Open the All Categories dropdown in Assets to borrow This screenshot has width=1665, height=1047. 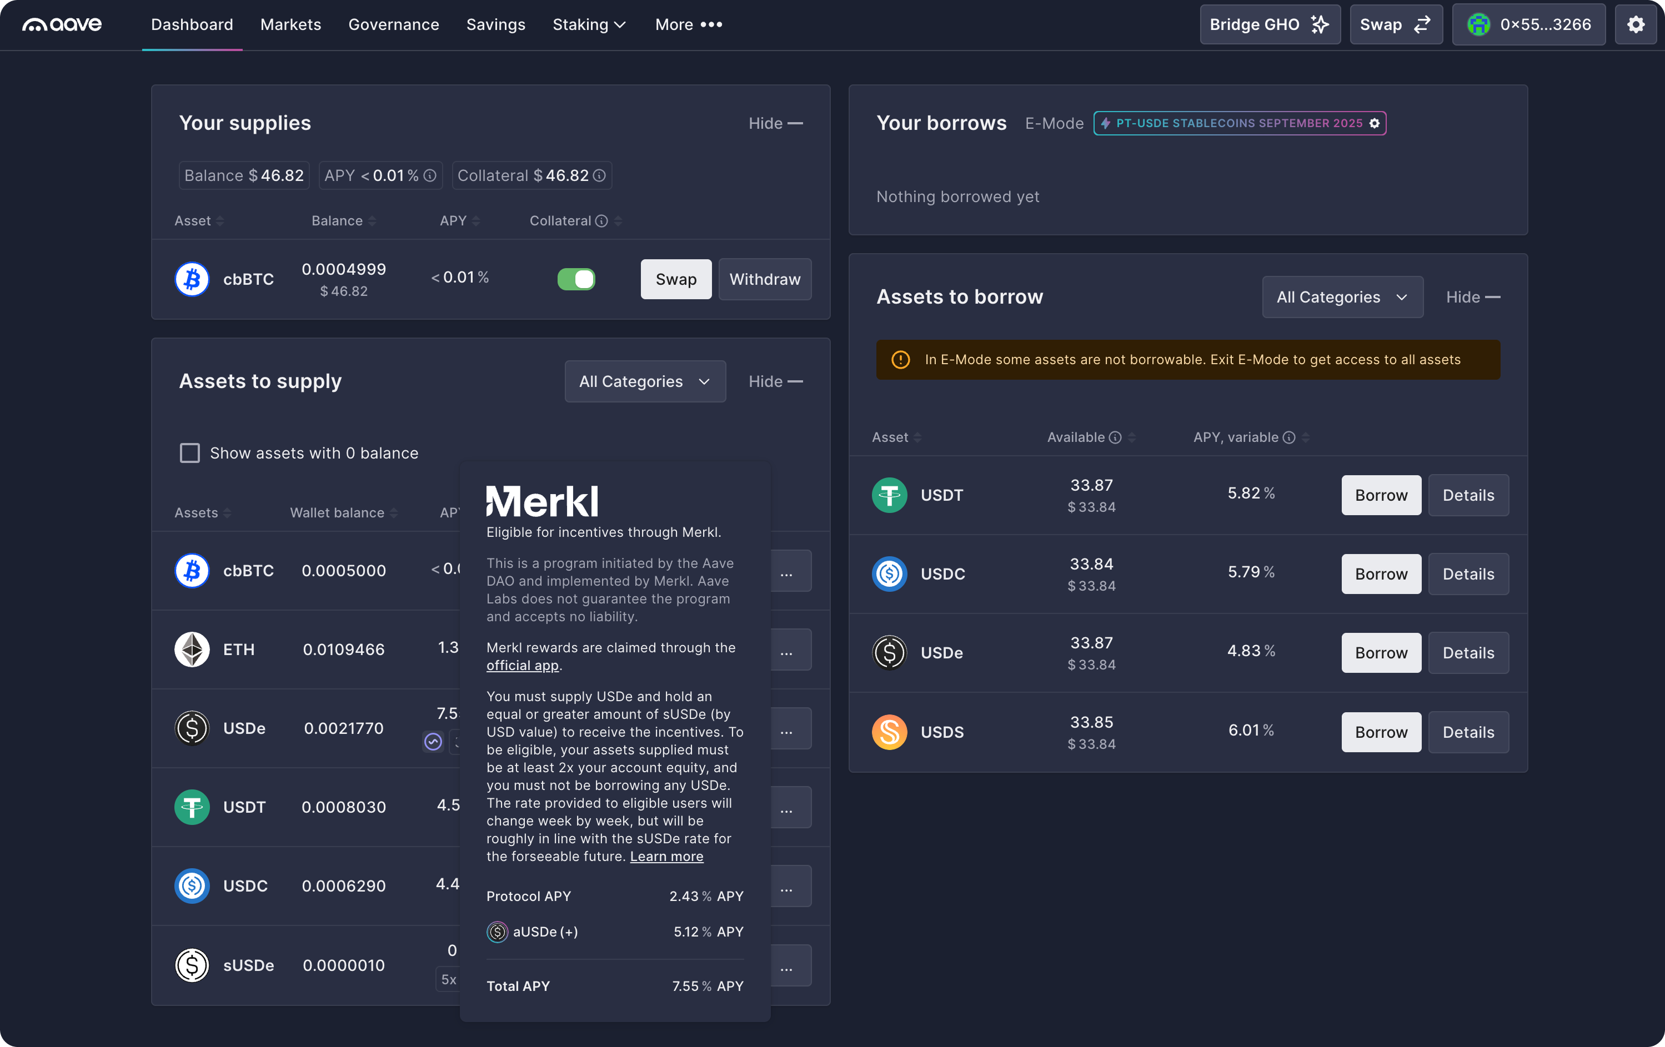pos(1342,296)
